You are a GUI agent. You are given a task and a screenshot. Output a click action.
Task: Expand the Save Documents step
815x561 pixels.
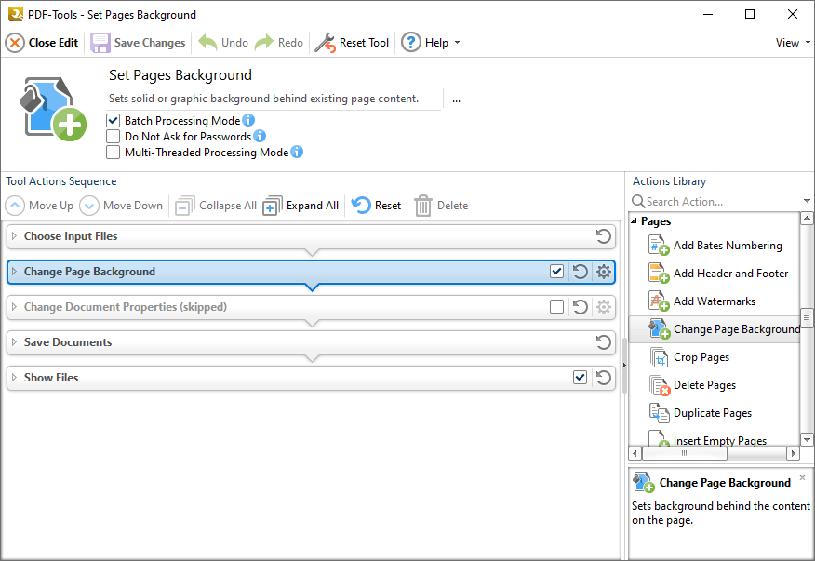[x=14, y=342]
